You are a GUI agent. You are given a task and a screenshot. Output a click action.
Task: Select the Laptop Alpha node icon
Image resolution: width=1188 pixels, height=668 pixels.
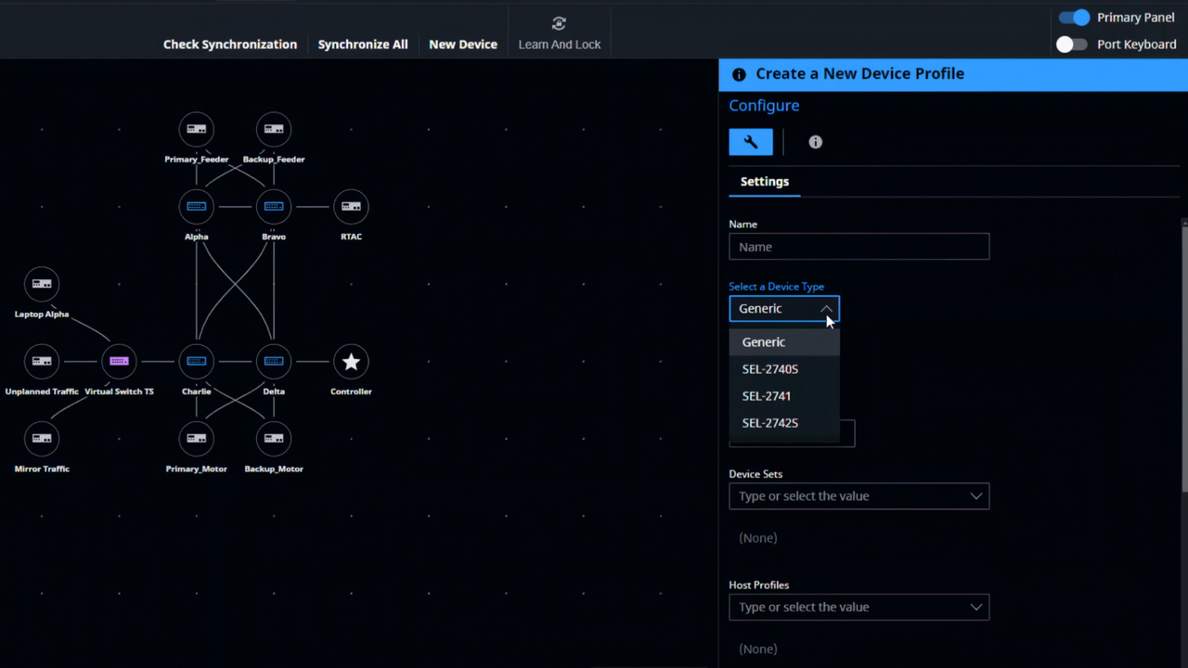(x=42, y=284)
